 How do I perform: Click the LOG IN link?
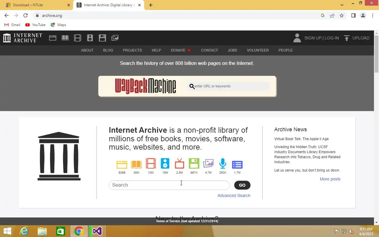(332, 38)
